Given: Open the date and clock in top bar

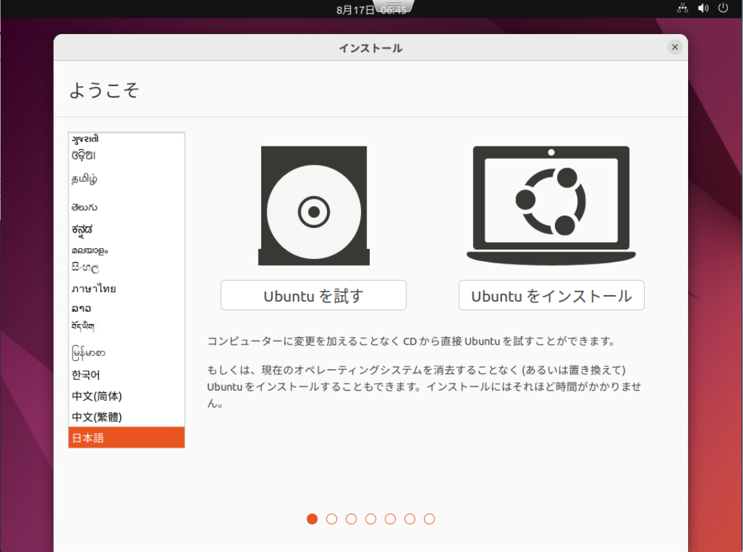Looking at the screenshot, I should pyautogui.click(x=371, y=10).
